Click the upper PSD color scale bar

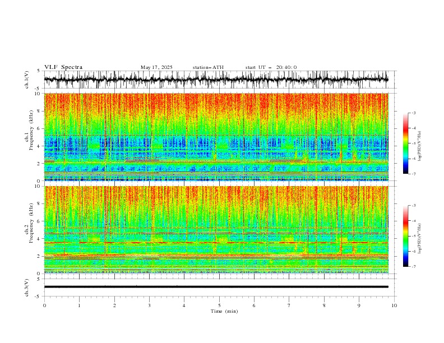click(405, 143)
